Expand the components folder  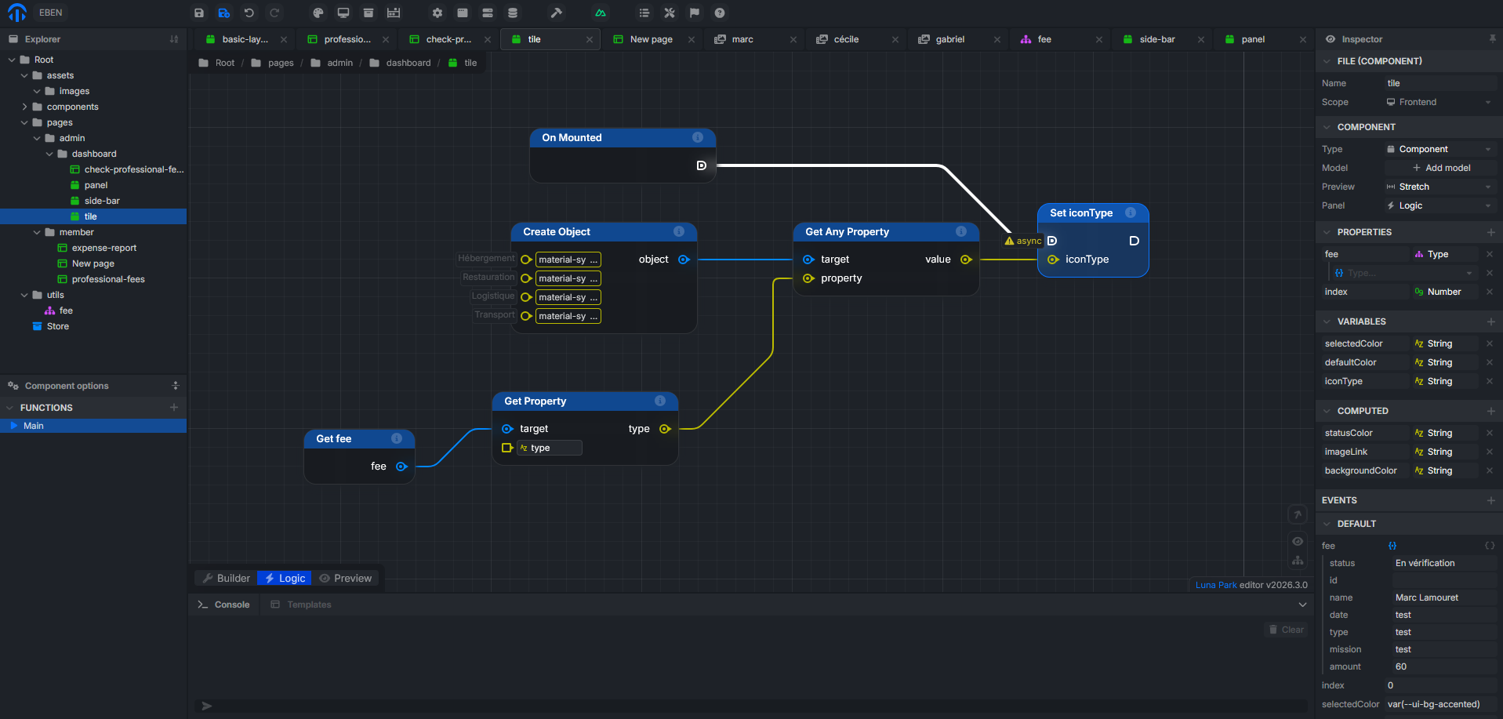[x=24, y=107]
